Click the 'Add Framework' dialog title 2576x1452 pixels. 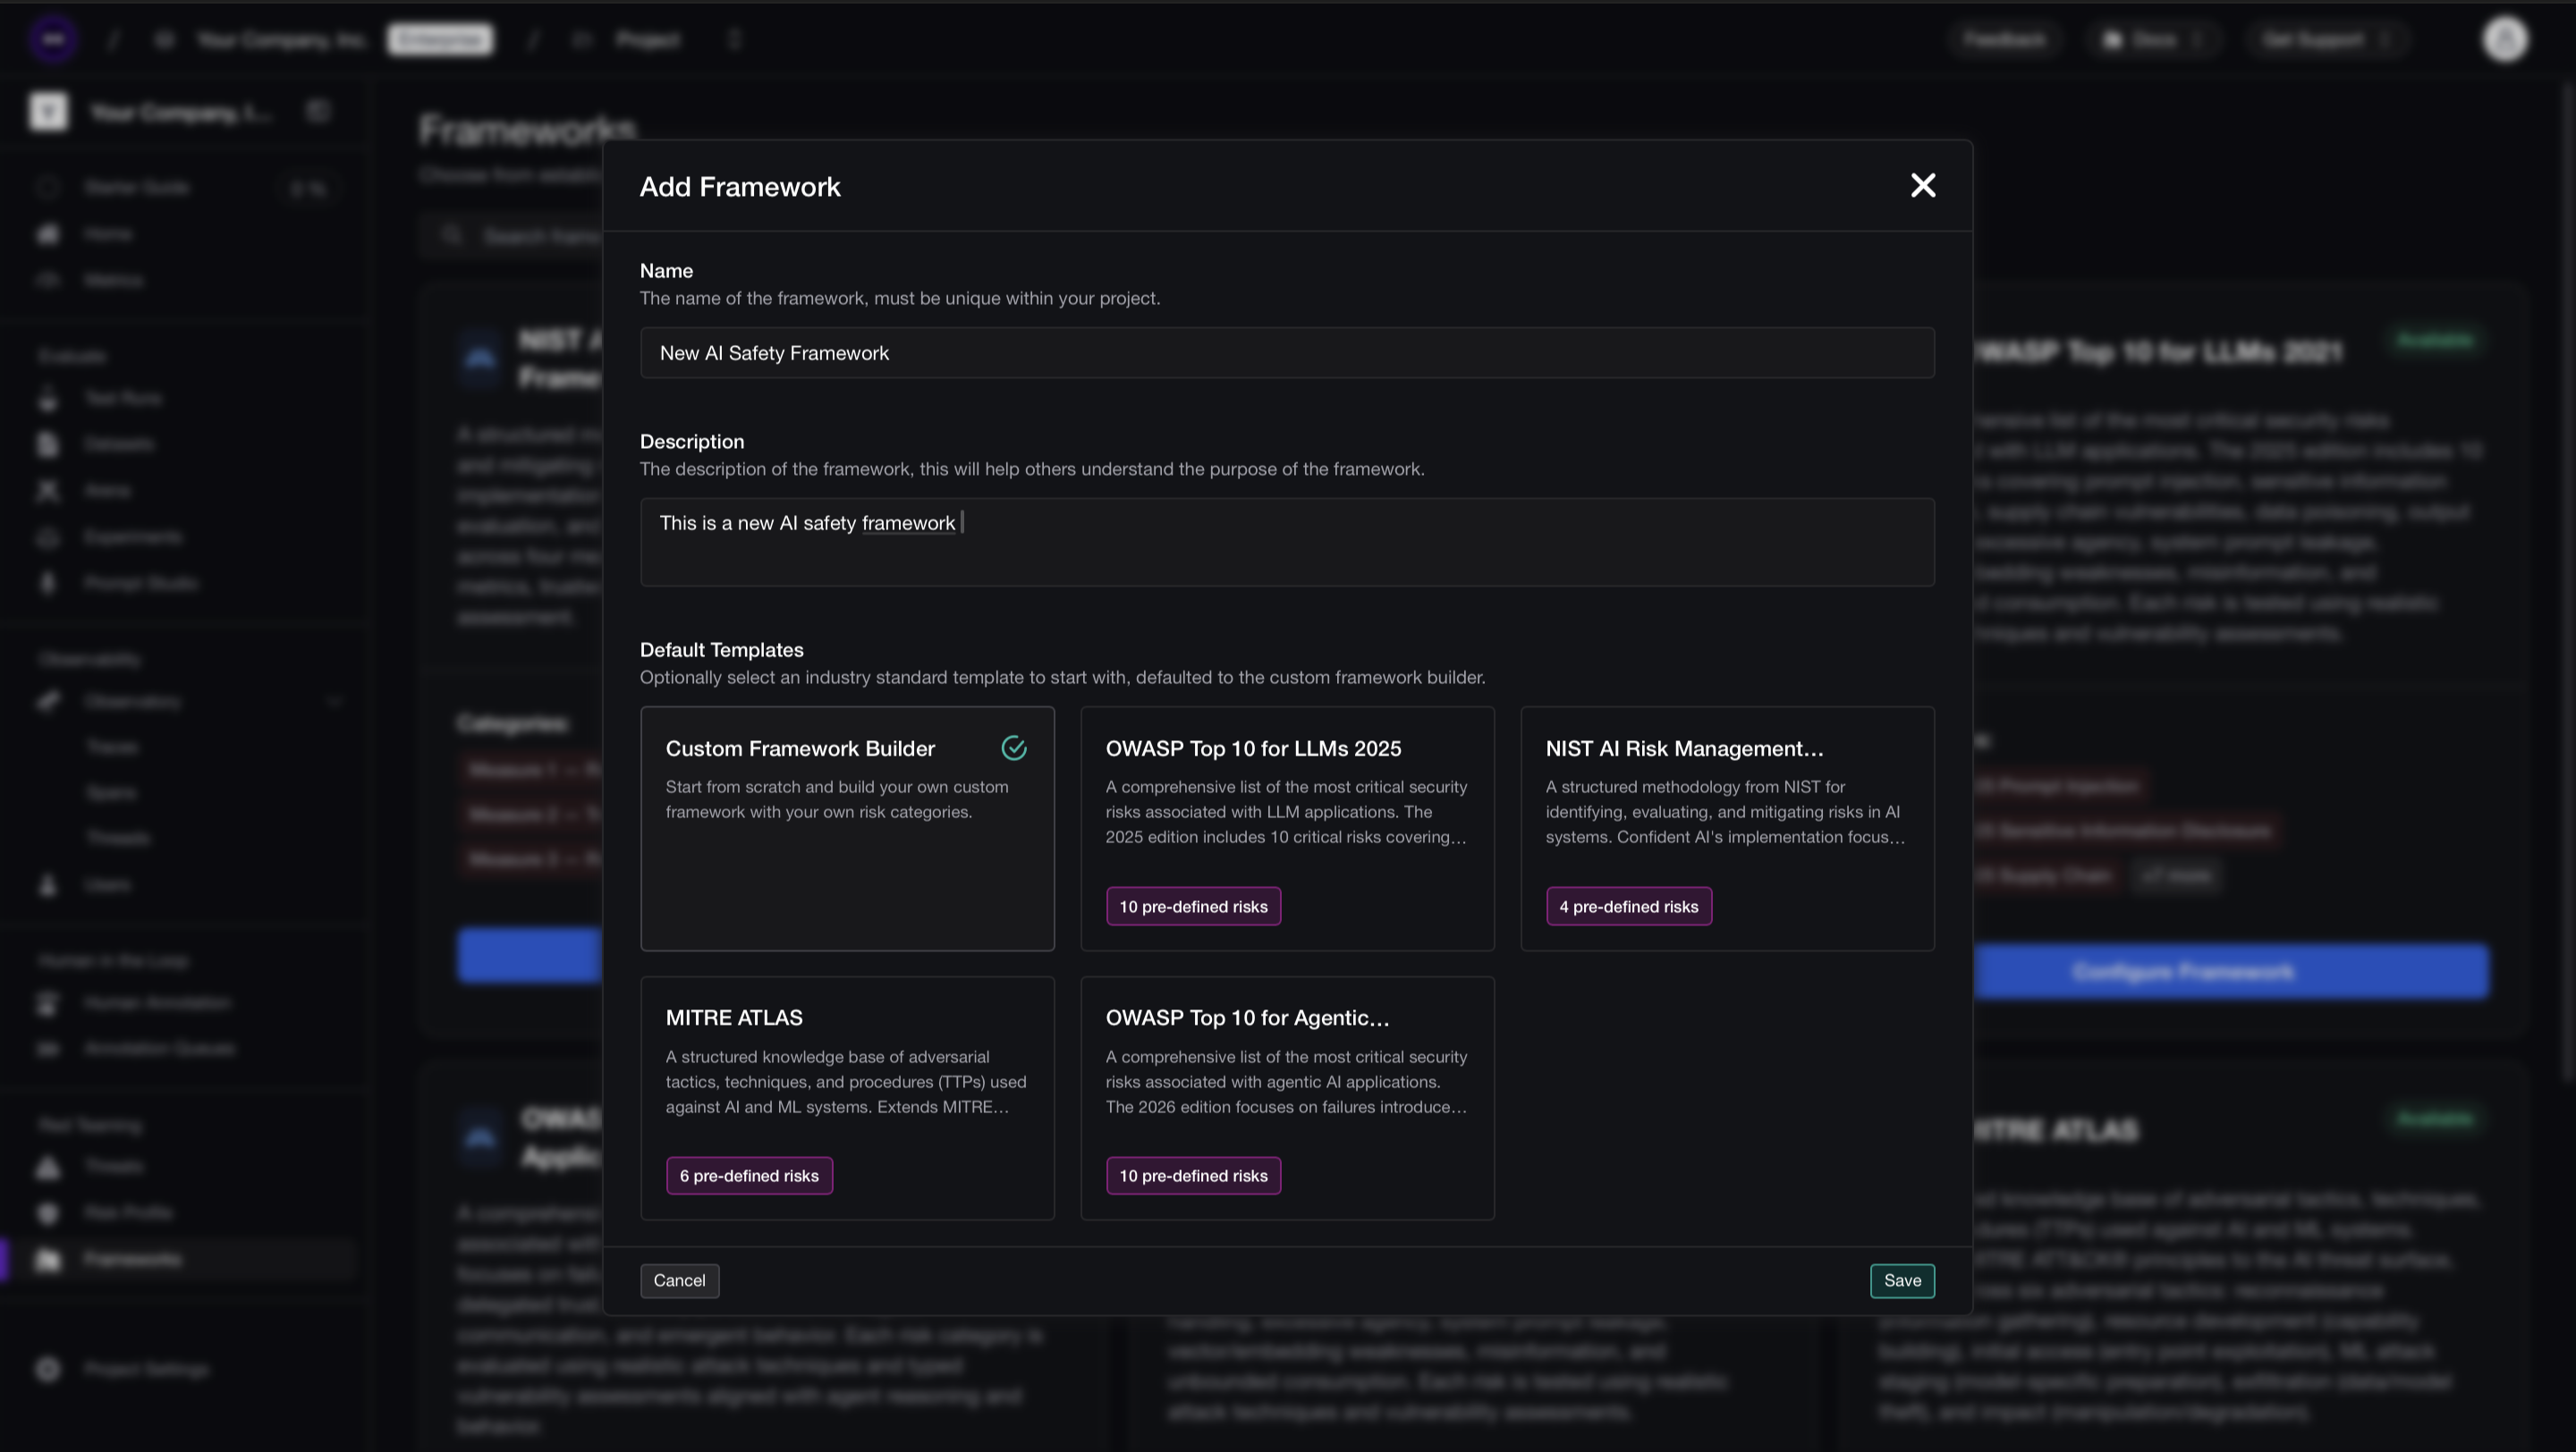[x=740, y=187]
